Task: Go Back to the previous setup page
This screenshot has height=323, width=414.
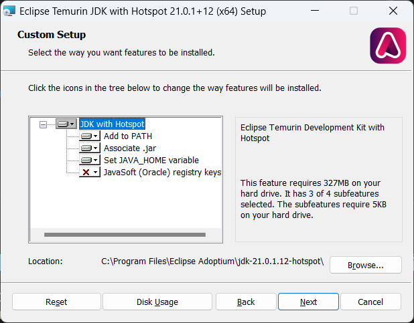Action: coord(246,302)
